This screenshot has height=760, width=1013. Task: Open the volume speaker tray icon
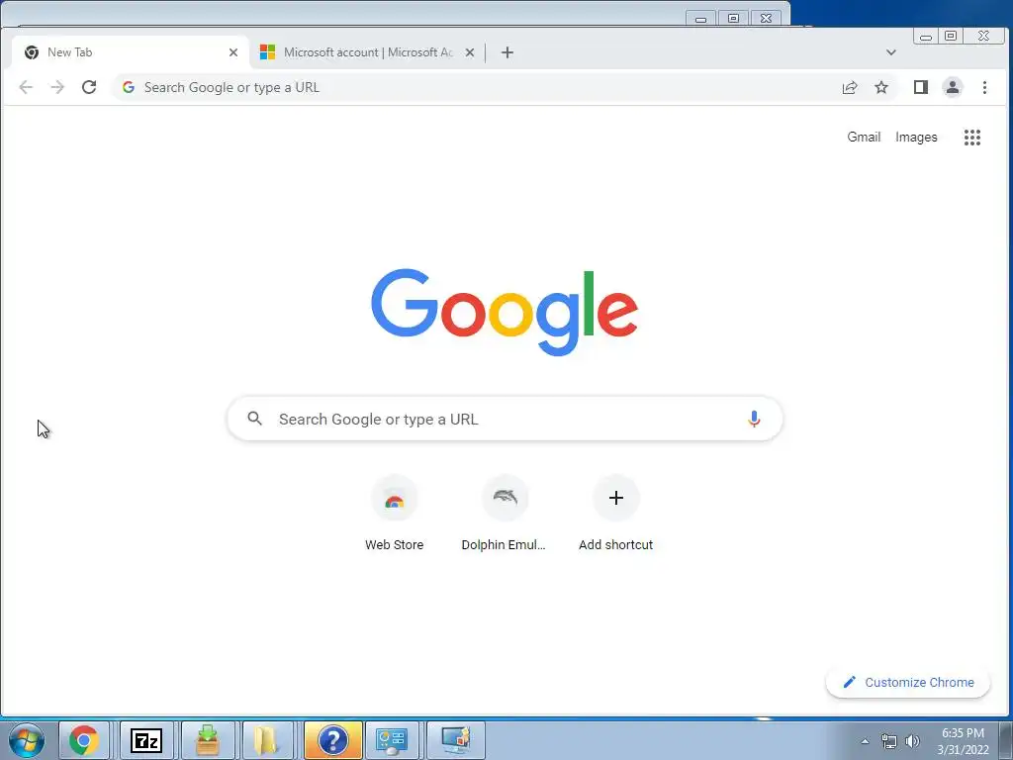click(912, 741)
